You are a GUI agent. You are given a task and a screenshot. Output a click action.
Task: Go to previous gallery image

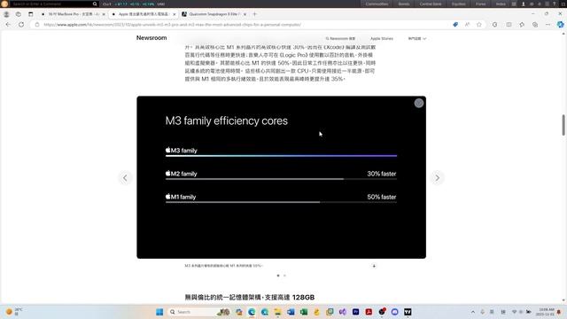coord(125,178)
